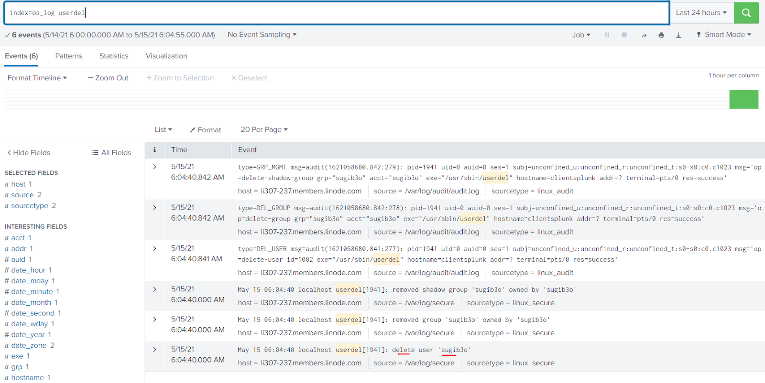Open the date_year field

pyautogui.click(x=28, y=334)
